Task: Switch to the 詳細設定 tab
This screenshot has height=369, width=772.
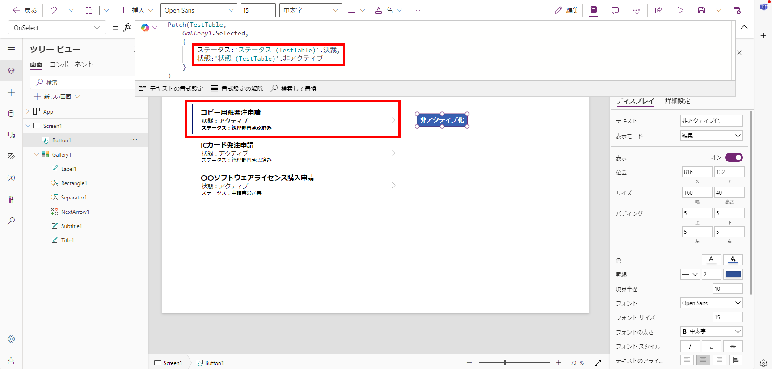Action: point(677,101)
